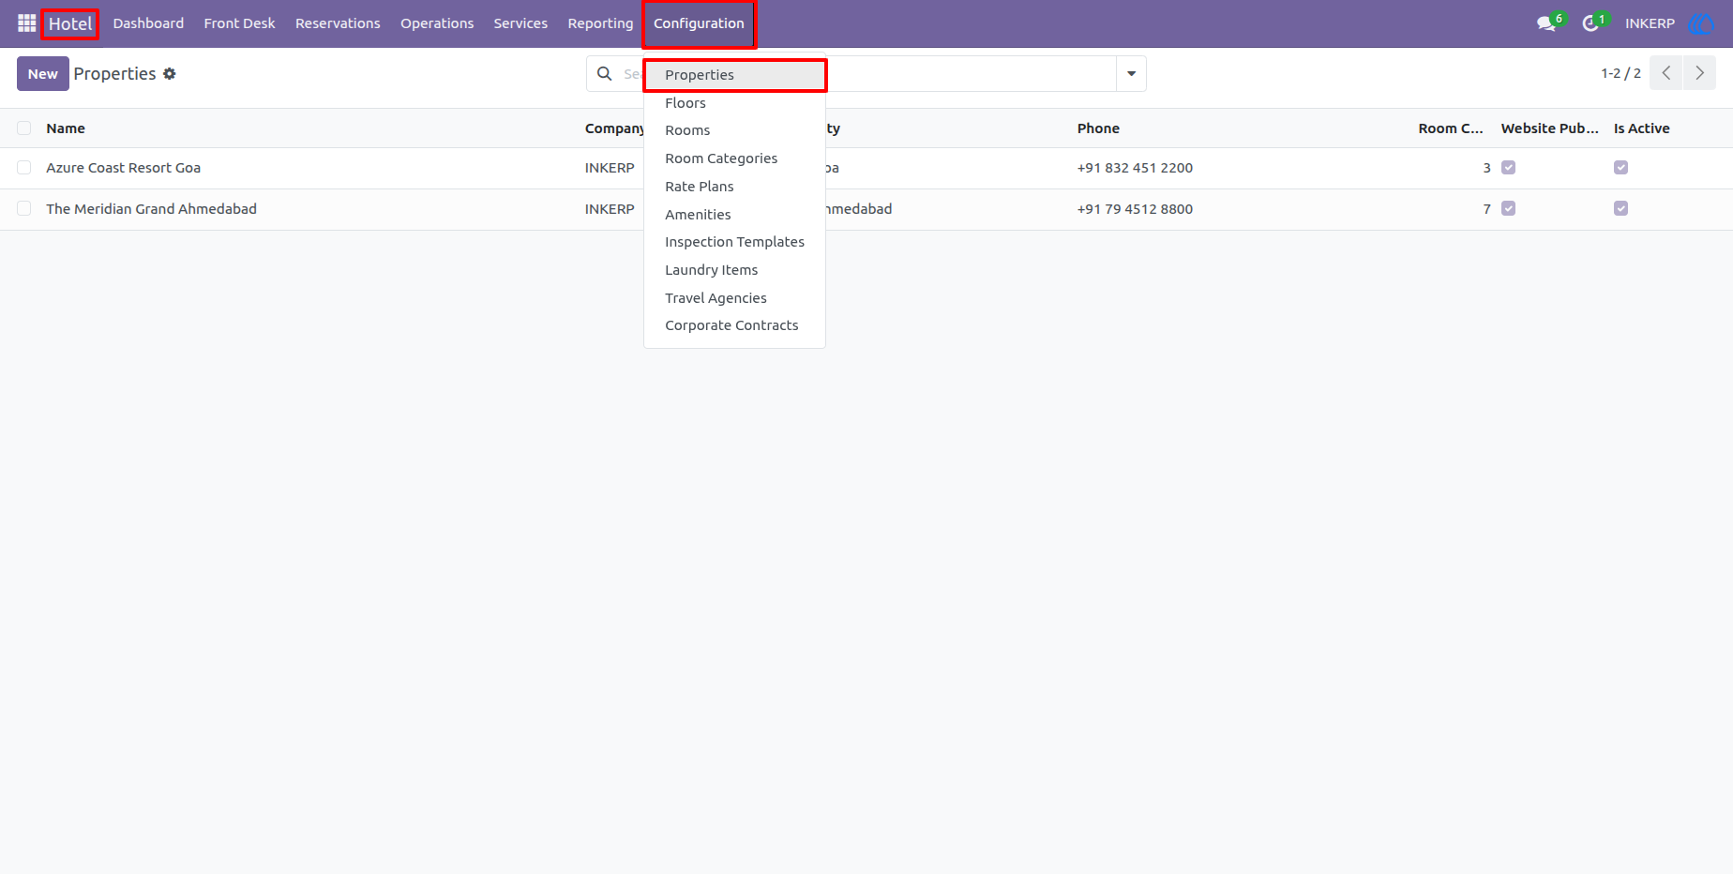Open the conversations messages icon
The height and width of the screenshot is (874, 1733).
click(1546, 23)
